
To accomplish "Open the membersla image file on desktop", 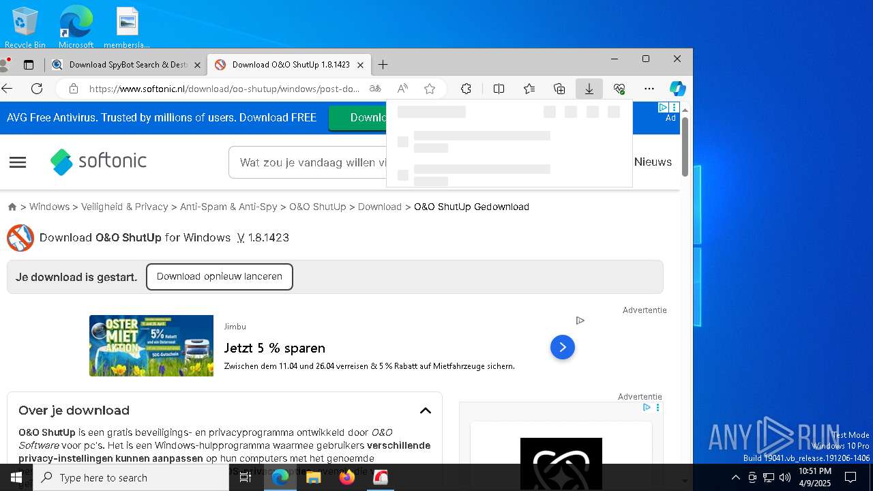I will [127, 27].
